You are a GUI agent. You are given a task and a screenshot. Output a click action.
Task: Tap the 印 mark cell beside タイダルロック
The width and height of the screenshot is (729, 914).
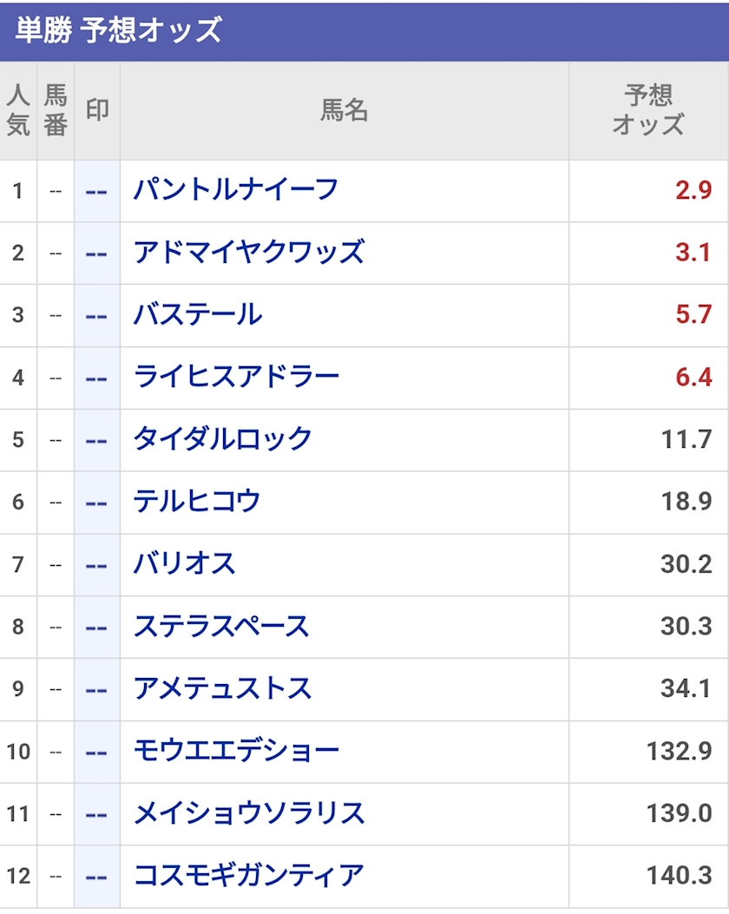click(96, 440)
